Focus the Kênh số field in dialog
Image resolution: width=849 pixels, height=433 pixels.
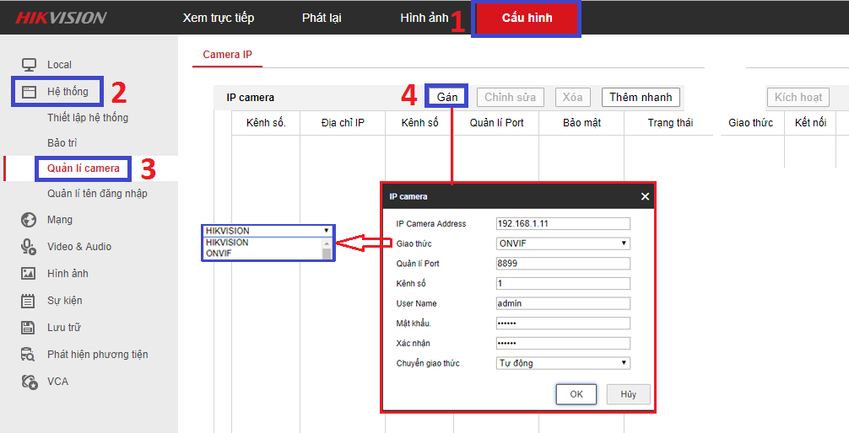coord(563,283)
